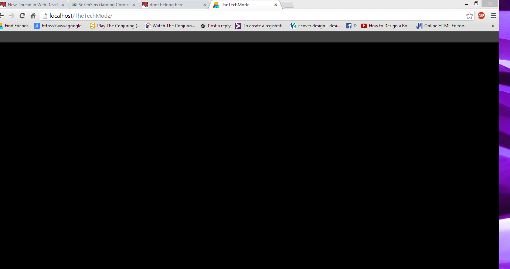Open the Chrome menu hamburger icon
Image resolution: width=510 pixels, height=269 pixels.
[x=493, y=15]
